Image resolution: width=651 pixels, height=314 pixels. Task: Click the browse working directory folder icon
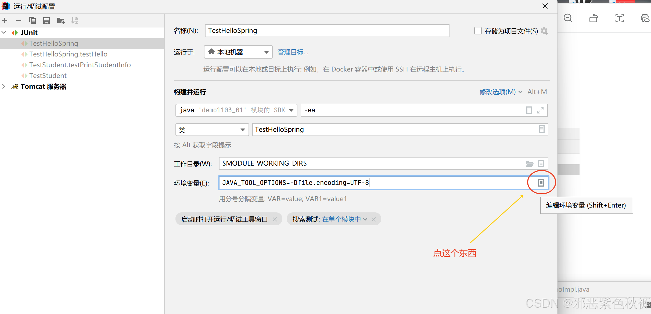tap(529, 163)
